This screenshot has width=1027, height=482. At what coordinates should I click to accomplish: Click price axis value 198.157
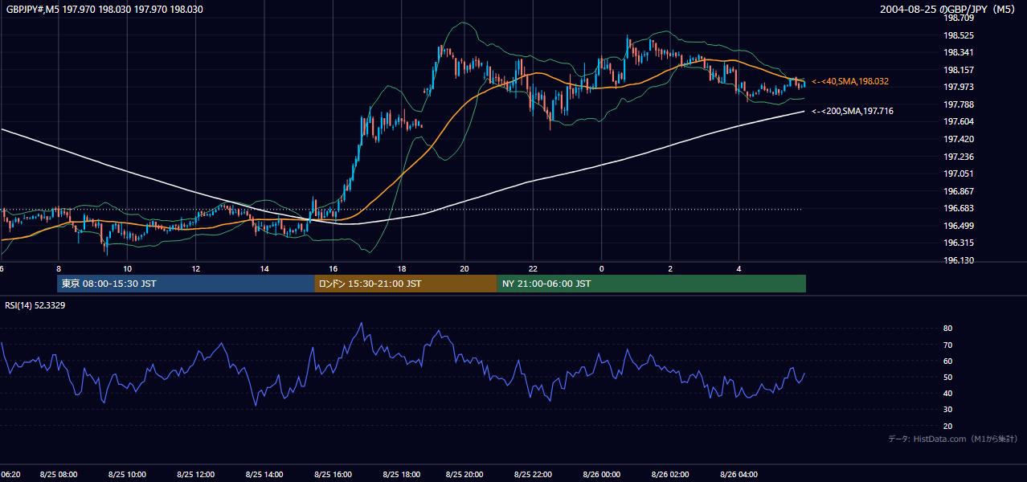coord(959,71)
